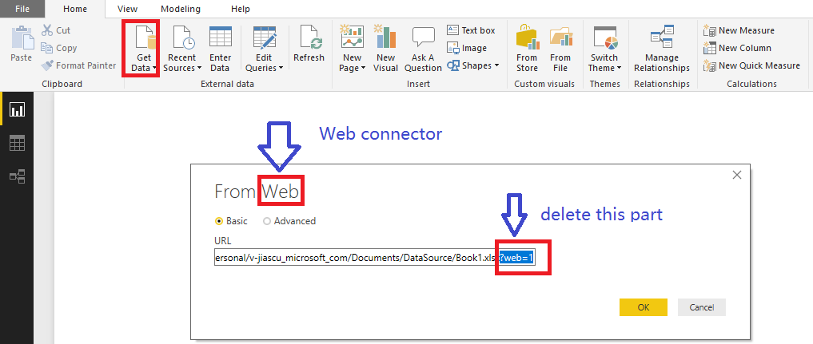Screen dimensions: 813x344
Task: Expand Recent Sources dropdown
Action: 182,68
